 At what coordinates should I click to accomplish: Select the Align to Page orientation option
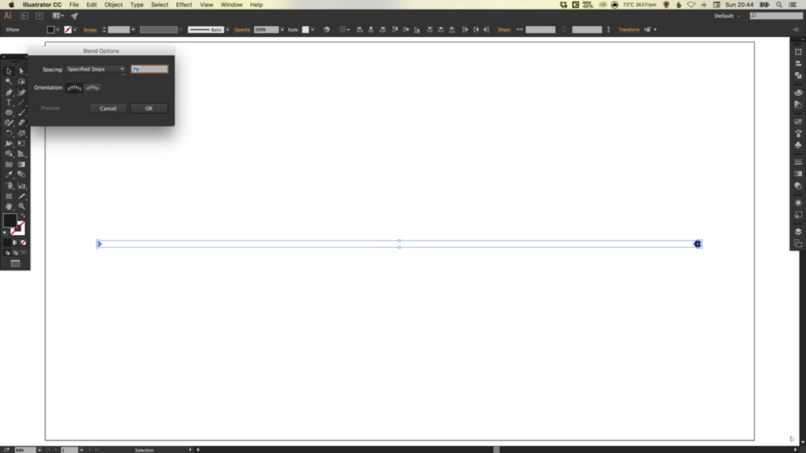[x=74, y=88]
